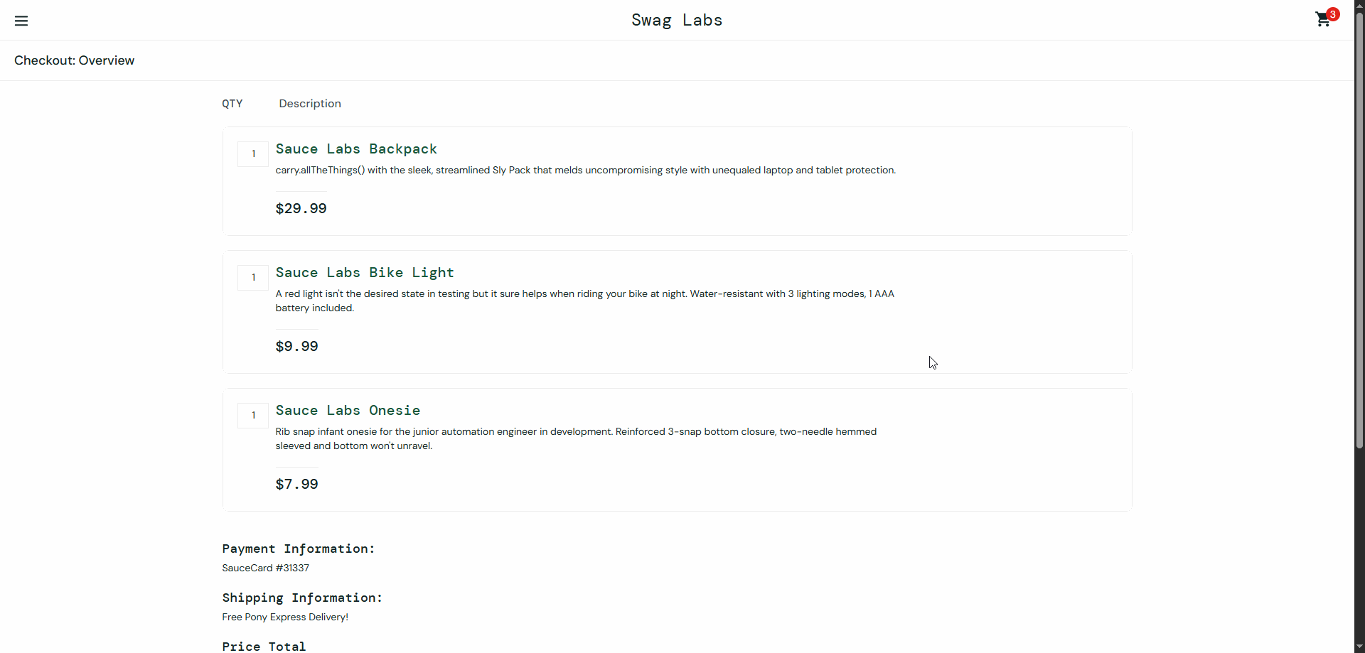Click the $9.99 Bike Light price
Image resolution: width=1365 pixels, height=653 pixels.
click(297, 347)
